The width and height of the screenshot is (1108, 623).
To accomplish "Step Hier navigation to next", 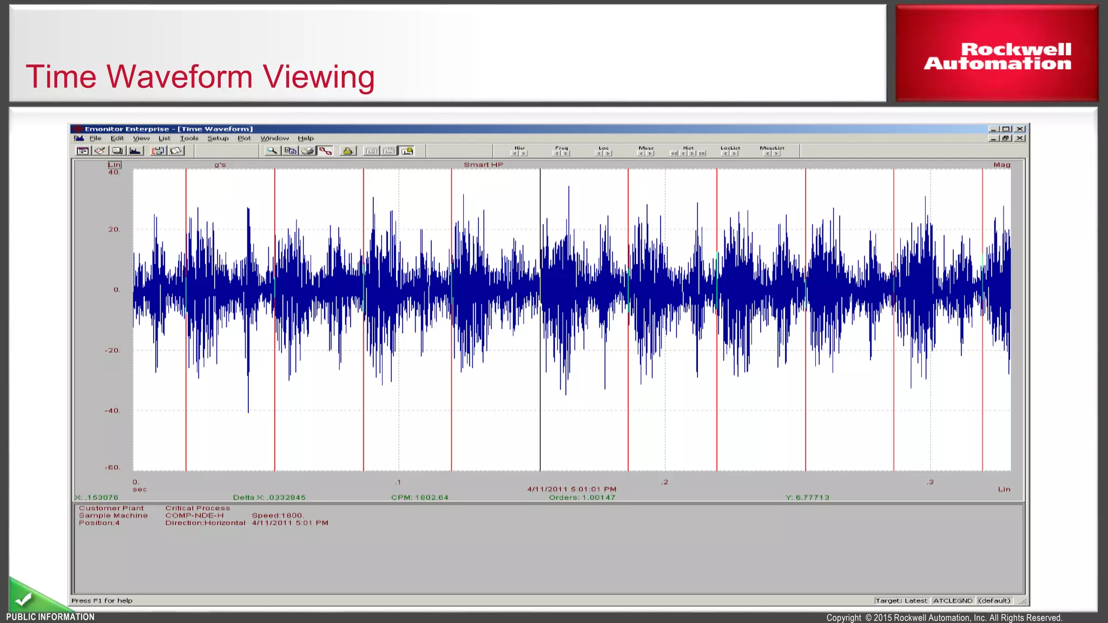I will (x=523, y=154).
